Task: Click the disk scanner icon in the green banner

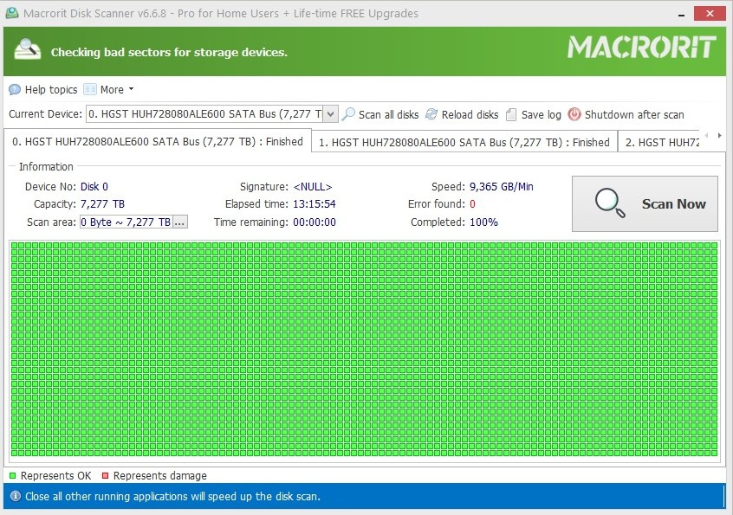Action: point(27,49)
